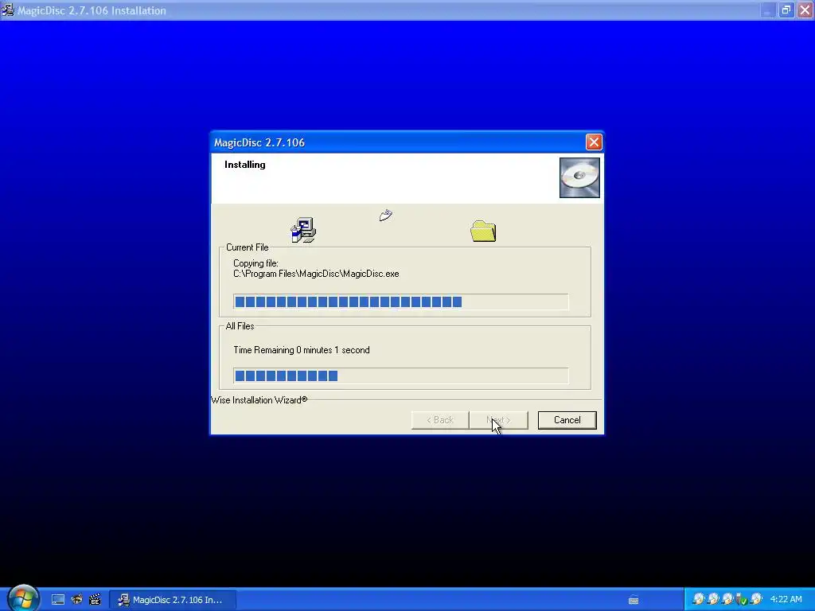Image resolution: width=815 pixels, height=611 pixels.
Task: Click the Wise Installation Wizard label
Action: point(259,400)
